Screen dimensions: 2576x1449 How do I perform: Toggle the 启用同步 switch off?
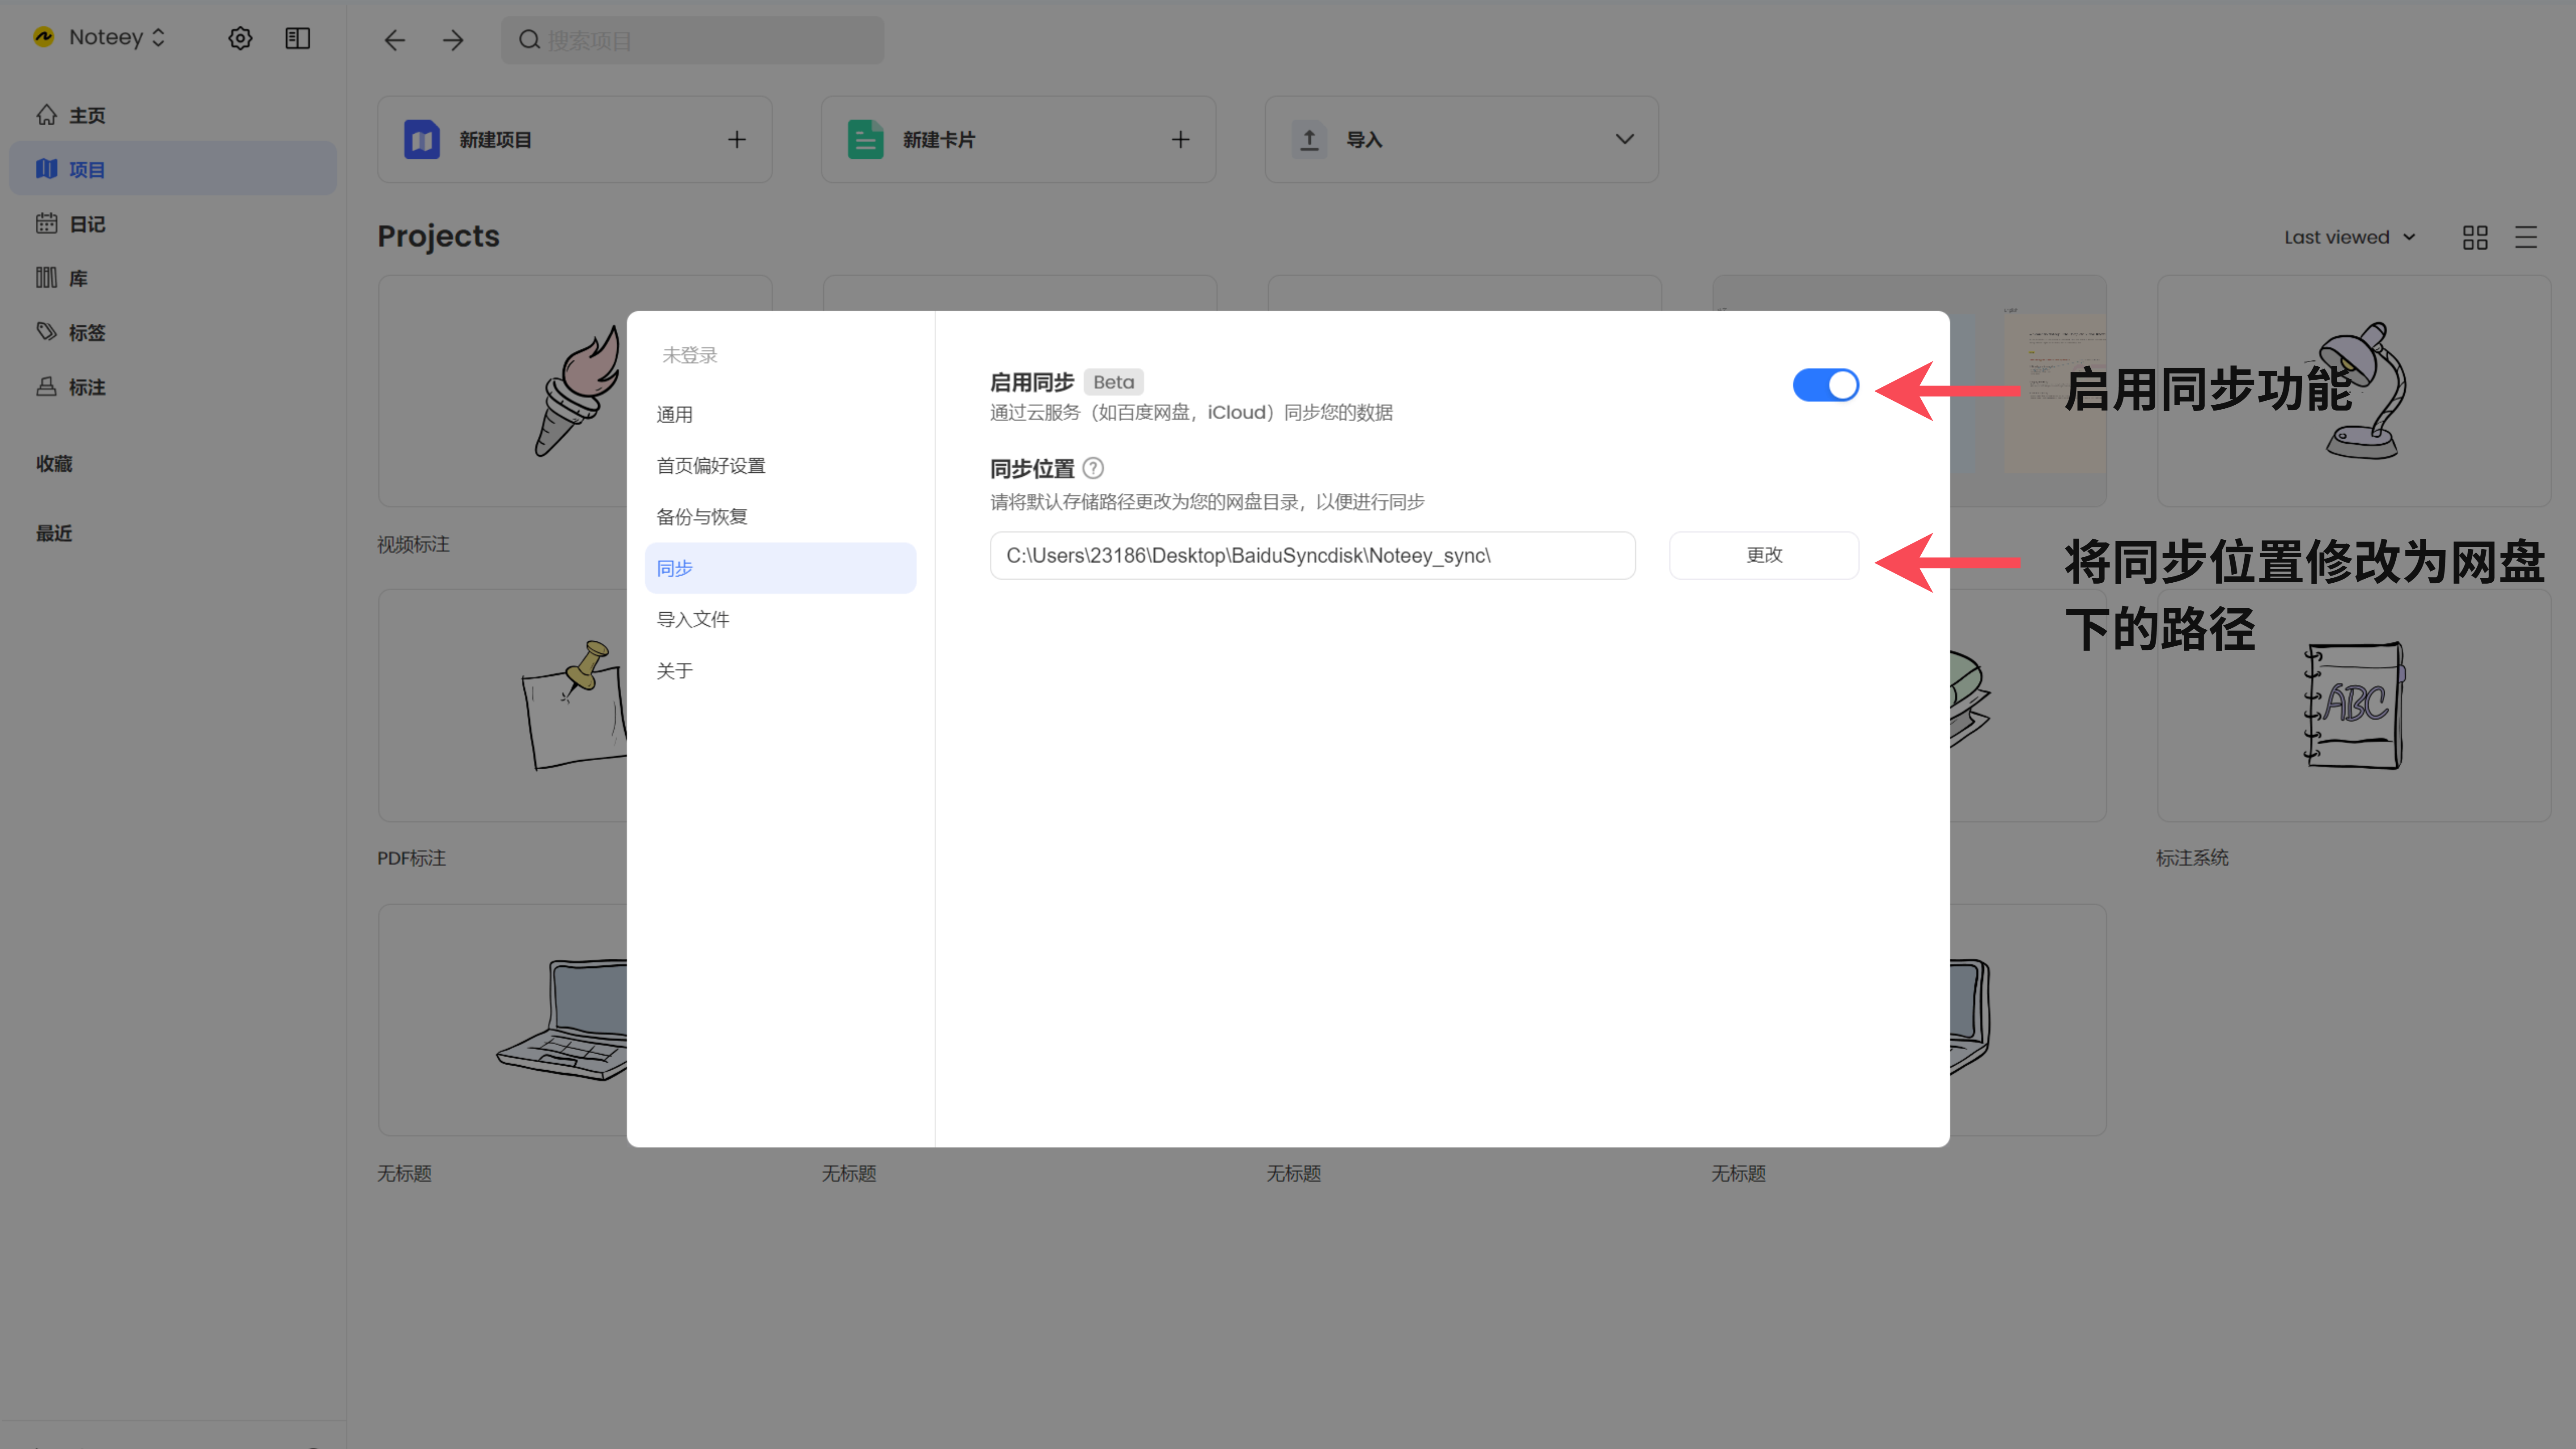(1825, 385)
